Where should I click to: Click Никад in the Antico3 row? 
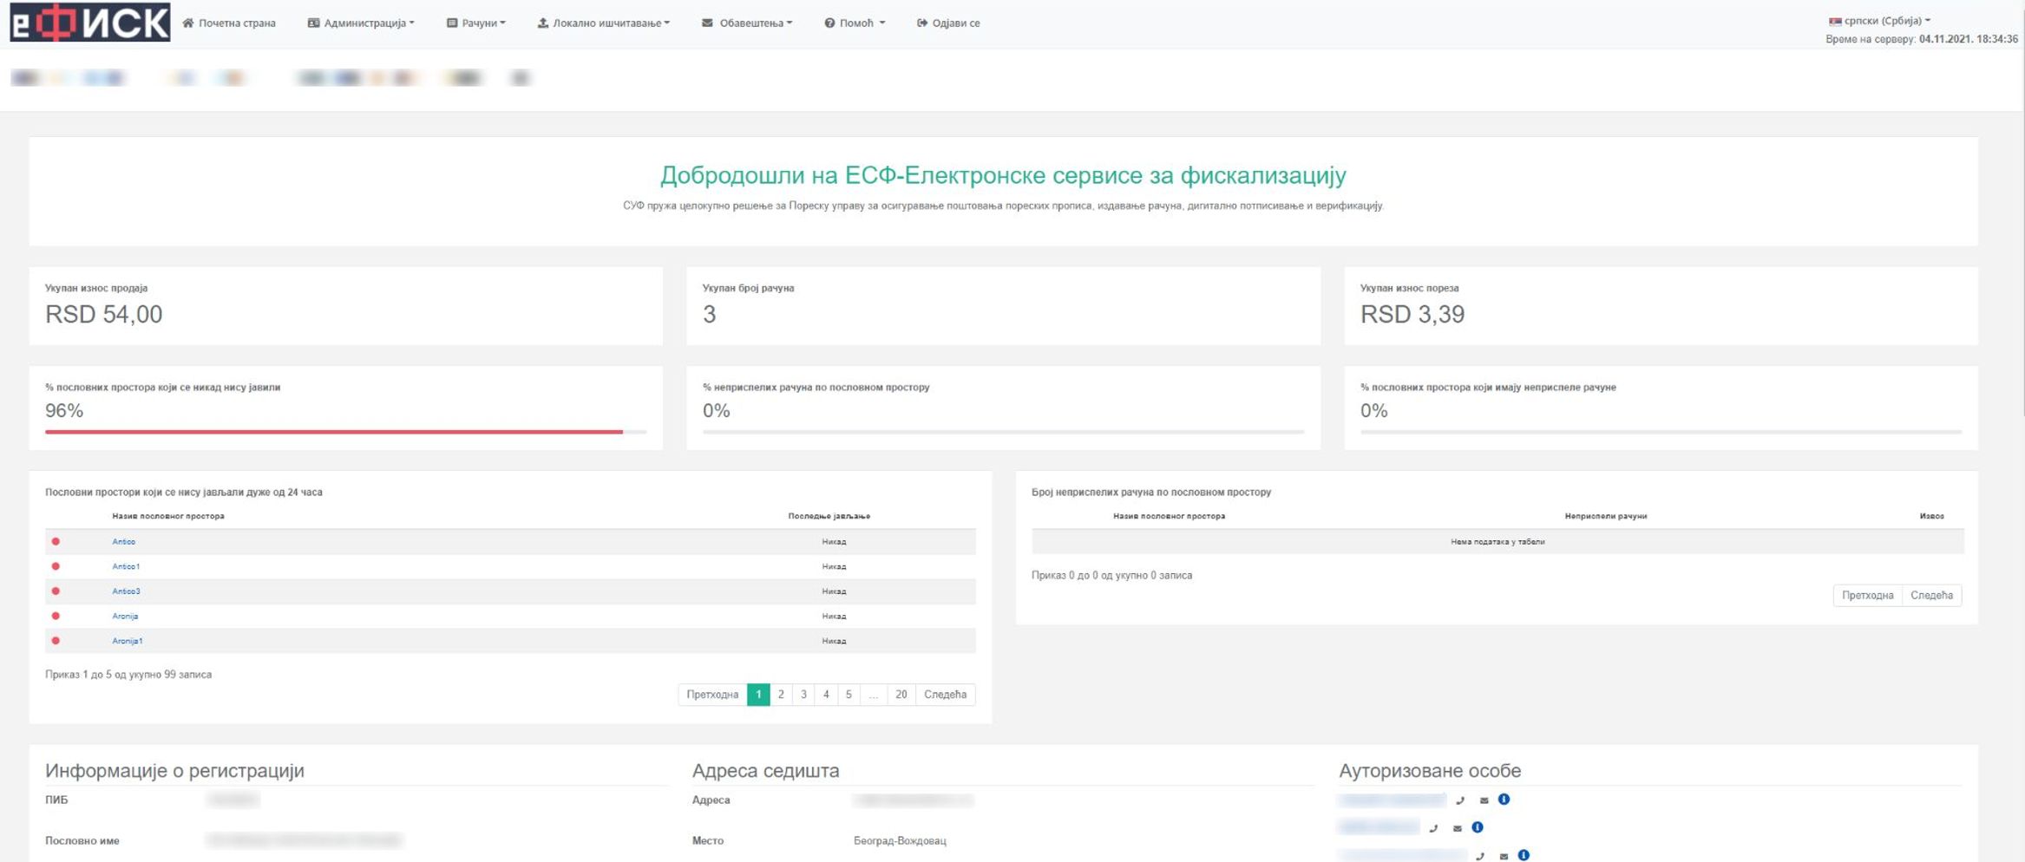coord(834,591)
